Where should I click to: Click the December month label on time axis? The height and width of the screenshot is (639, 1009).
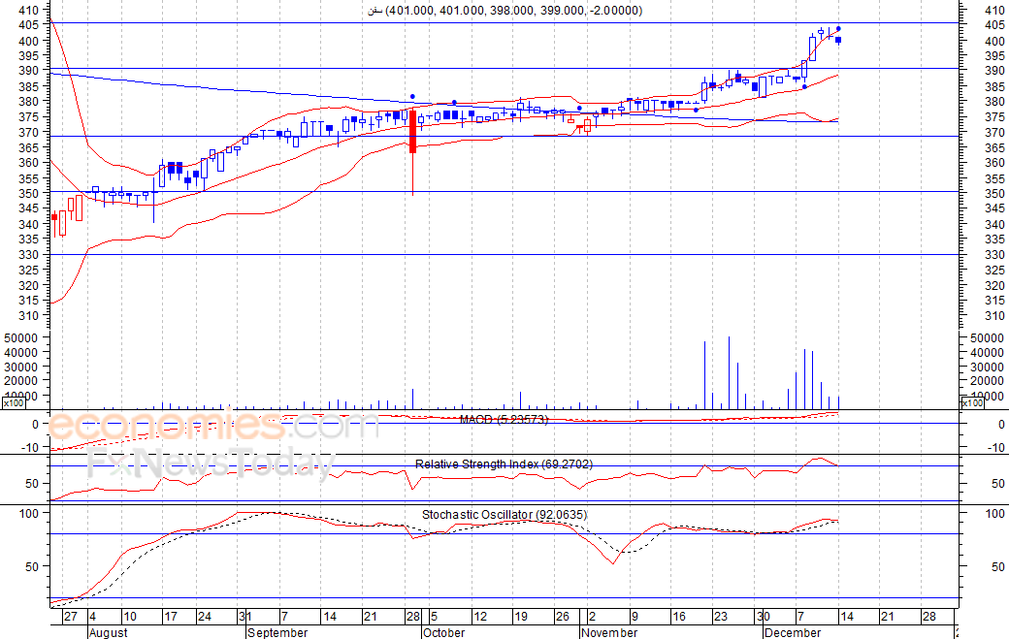[x=793, y=632]
